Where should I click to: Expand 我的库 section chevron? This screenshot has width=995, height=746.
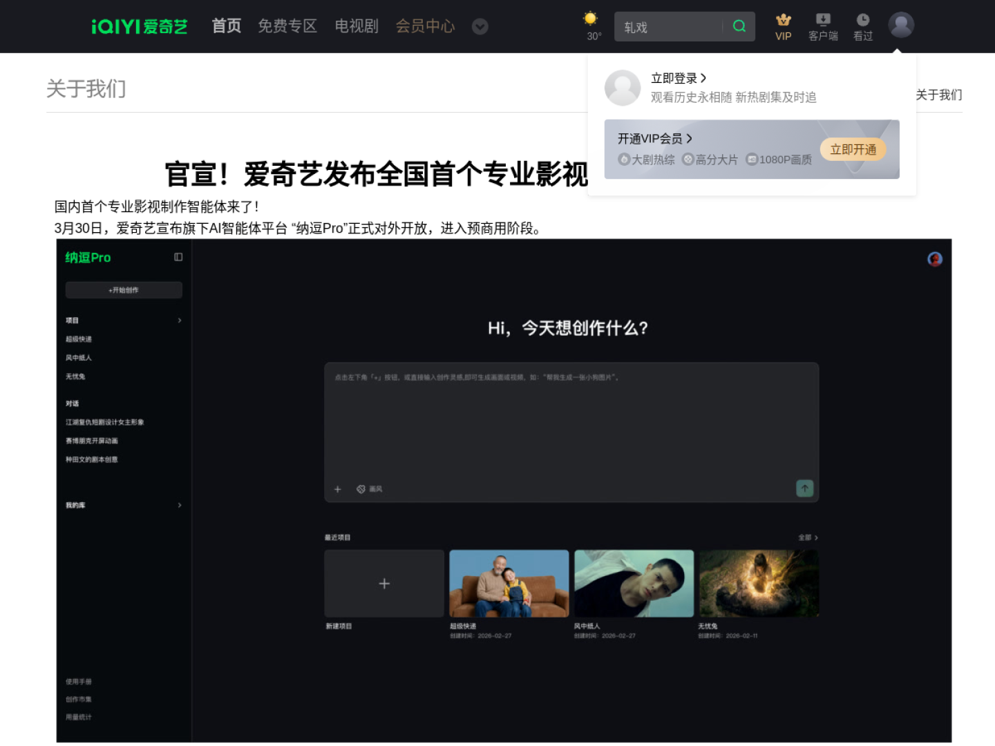180,506
